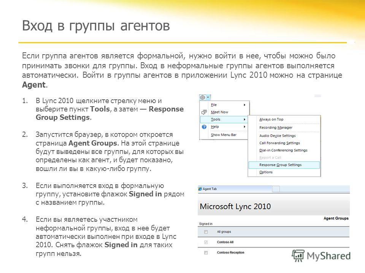This screenshot has width=365, height=273.
Task: Open Dial-in Conferencing Settings
Action: pyautogui.click(x=284, y=150)
